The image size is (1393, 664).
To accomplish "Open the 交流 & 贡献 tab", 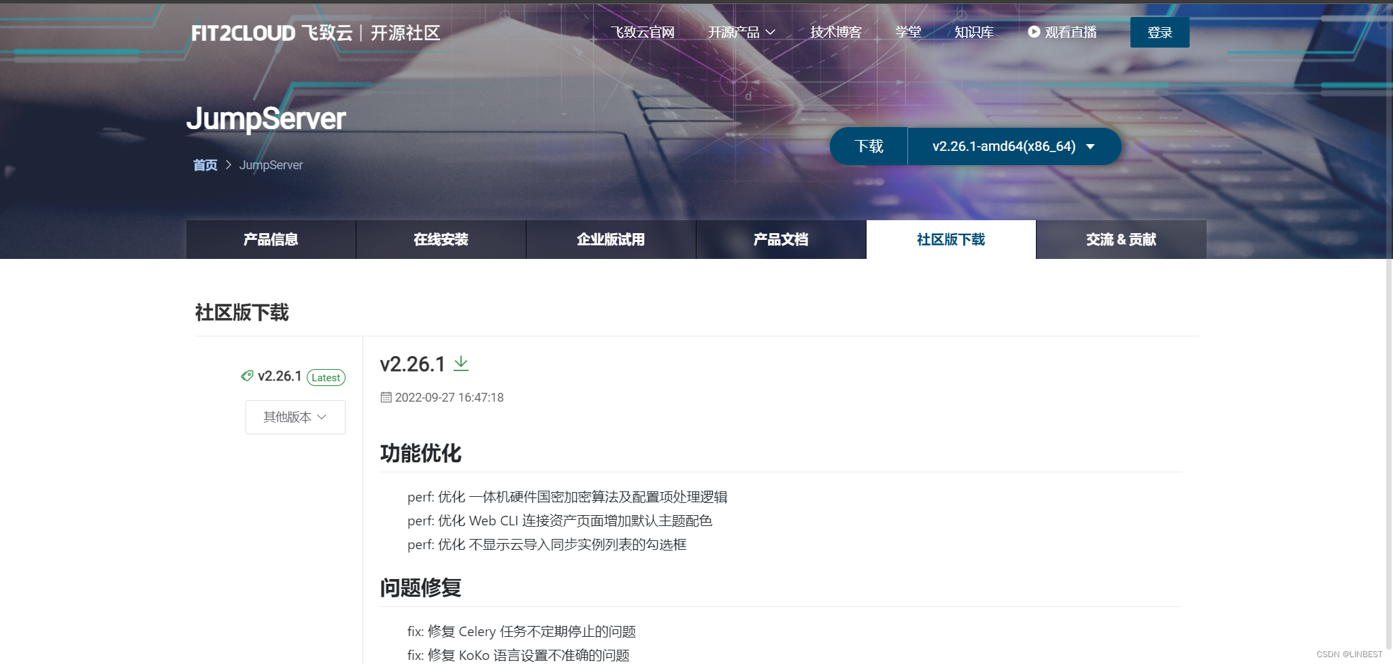I will pos(1120,239).
